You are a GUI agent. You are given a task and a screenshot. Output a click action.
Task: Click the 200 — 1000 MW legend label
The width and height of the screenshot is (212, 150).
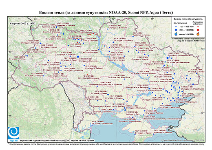click(x=186, y=30)
